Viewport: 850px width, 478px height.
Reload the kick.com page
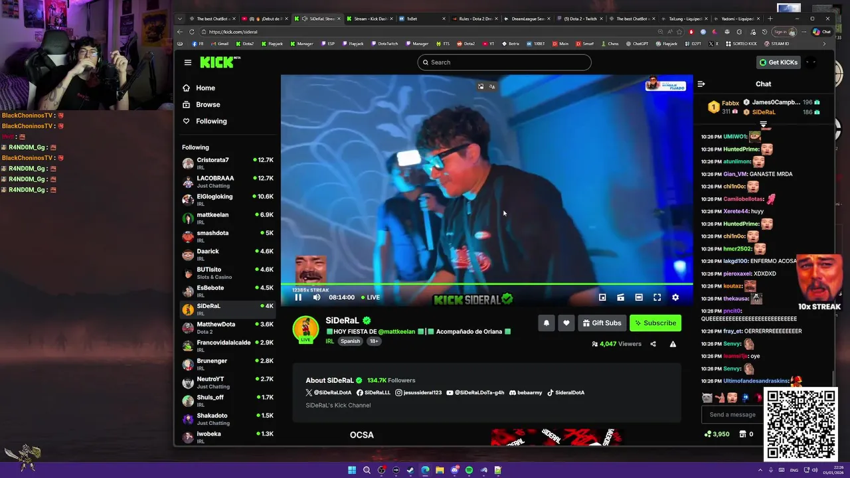tap(192, 32)
